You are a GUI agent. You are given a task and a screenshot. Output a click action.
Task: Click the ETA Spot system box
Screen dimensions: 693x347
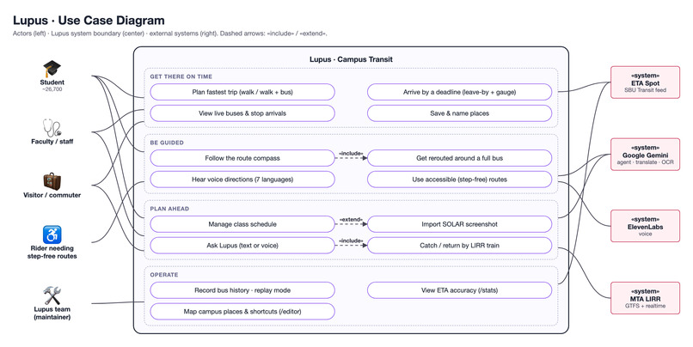point(645,82)
